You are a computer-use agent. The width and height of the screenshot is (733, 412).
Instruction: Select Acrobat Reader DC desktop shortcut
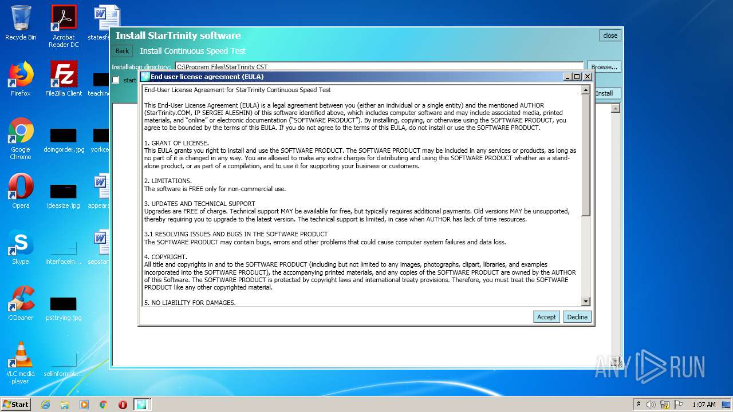click(64, 27)
